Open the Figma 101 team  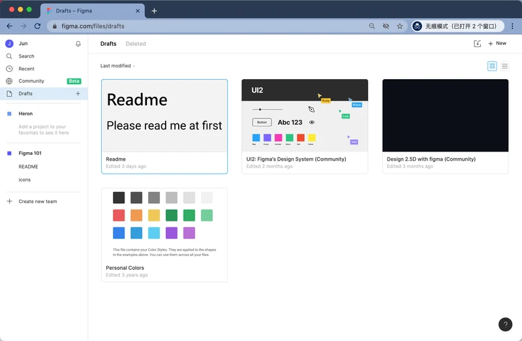(x=30, y=154)
